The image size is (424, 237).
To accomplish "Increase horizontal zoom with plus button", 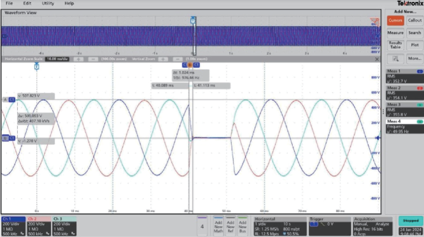I will pos(78,59).
